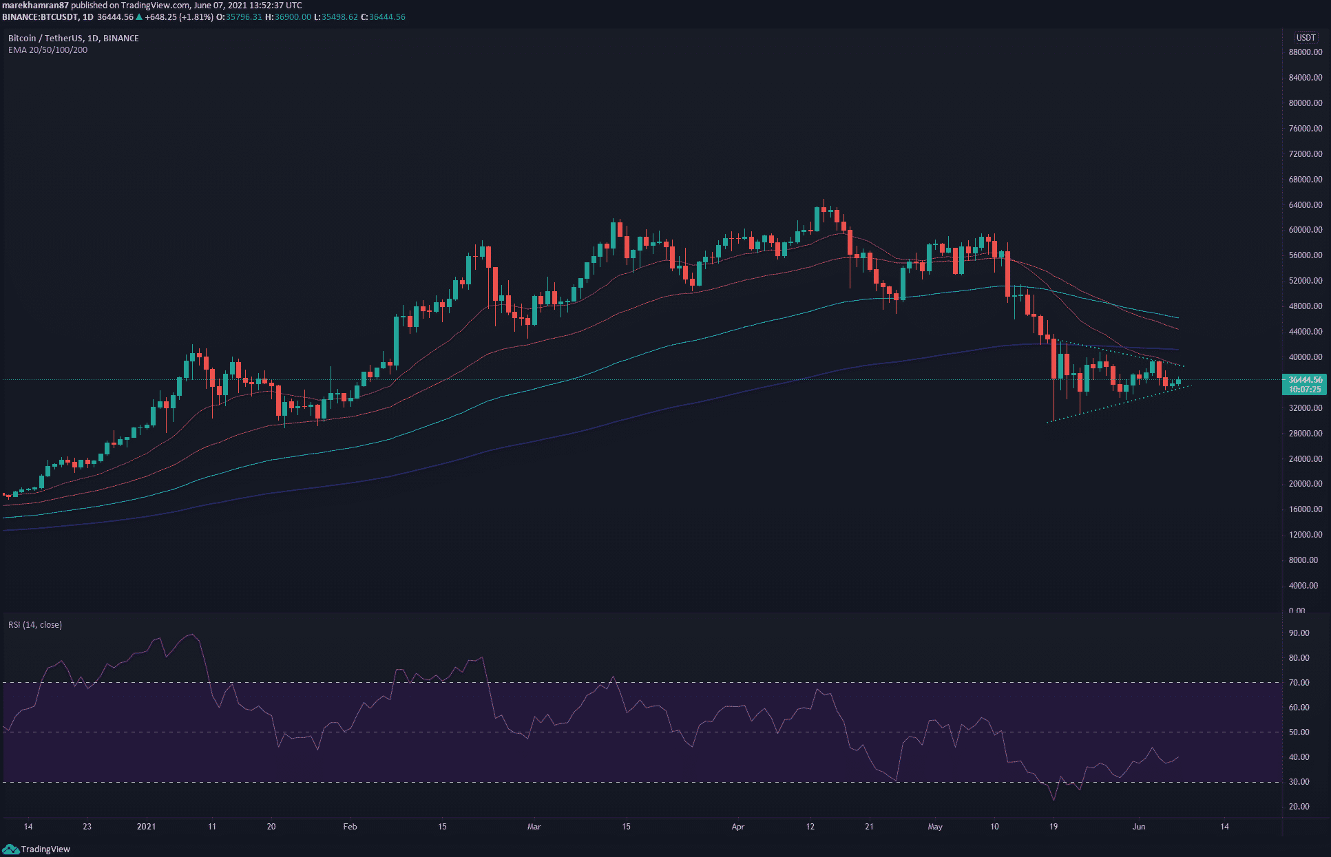The height and width of the screenshot is (857, 1331).
Task: Click the RSI 70.00 overbought level label
Action: [x=1299, y=682]
